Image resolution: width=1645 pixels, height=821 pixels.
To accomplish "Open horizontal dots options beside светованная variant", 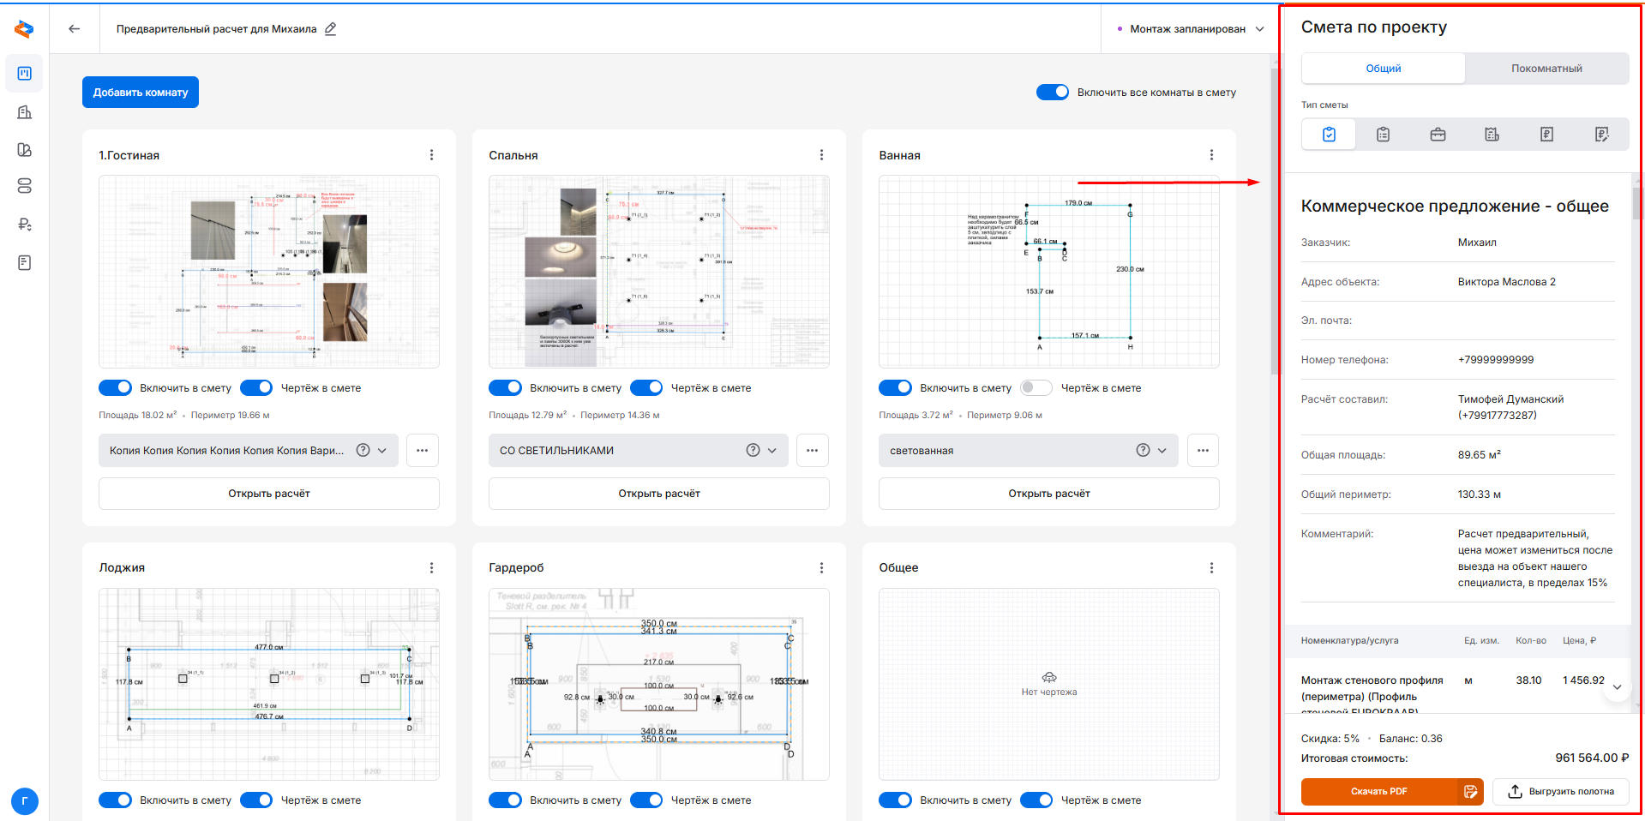I will [x=1203, y=450].
